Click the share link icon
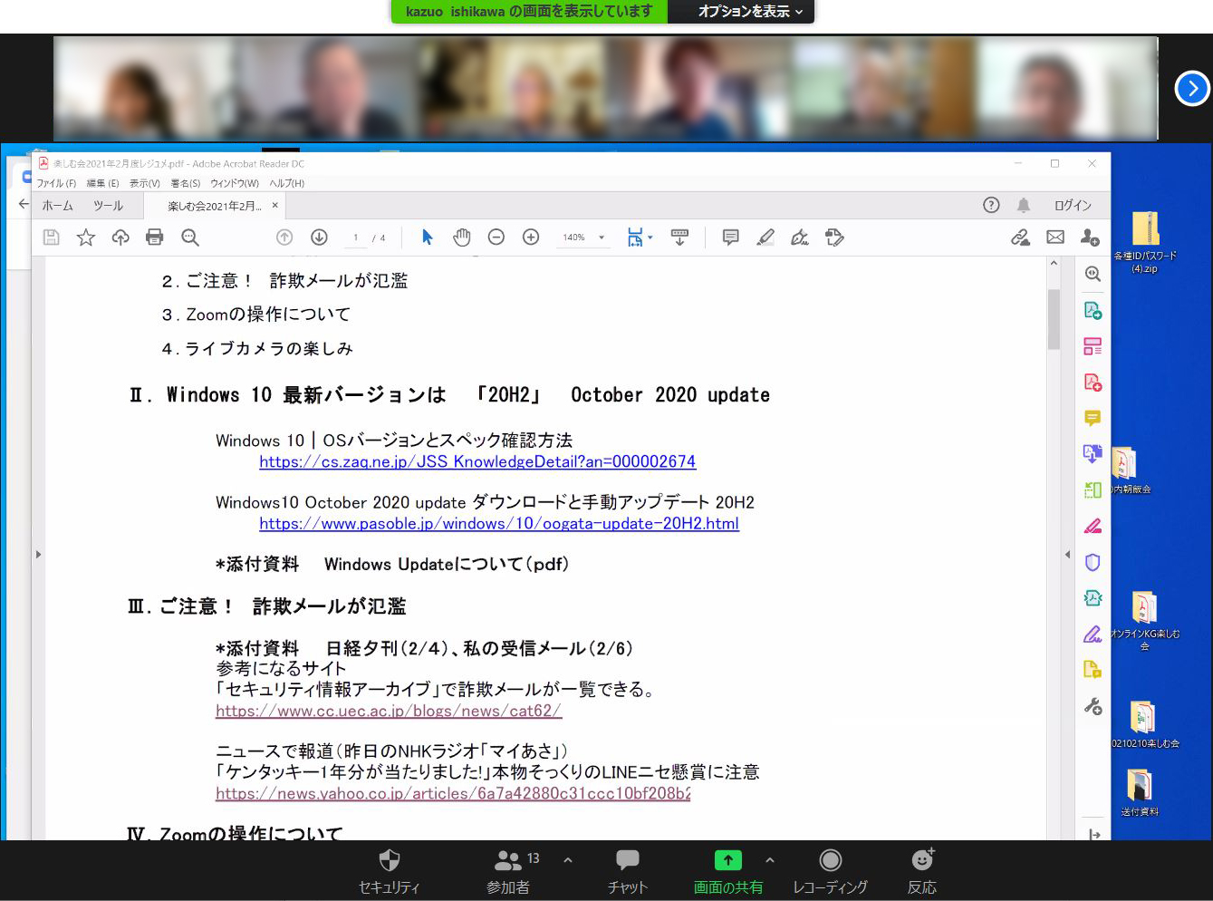 [1021, 237]
